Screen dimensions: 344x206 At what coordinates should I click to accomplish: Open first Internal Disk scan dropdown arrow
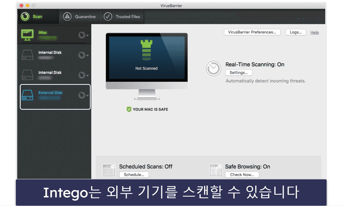click(x=87, y=56)
